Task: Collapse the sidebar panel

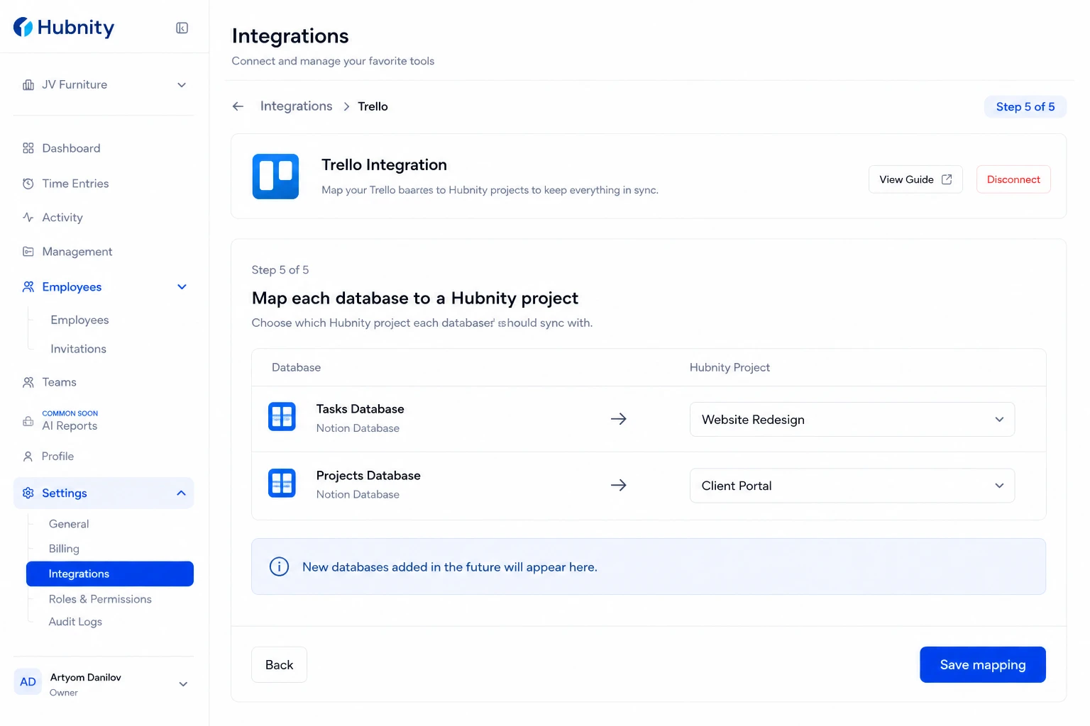Action: [x=182, y=28]
